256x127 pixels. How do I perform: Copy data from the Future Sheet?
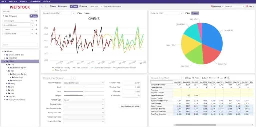tap(188, 78)
